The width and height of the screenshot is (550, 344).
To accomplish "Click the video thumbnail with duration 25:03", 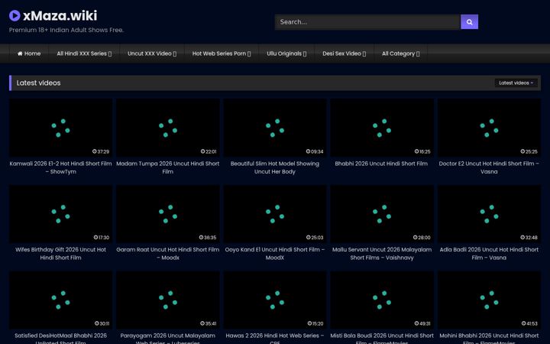I will pyautogui.click(x=275, y=214).
